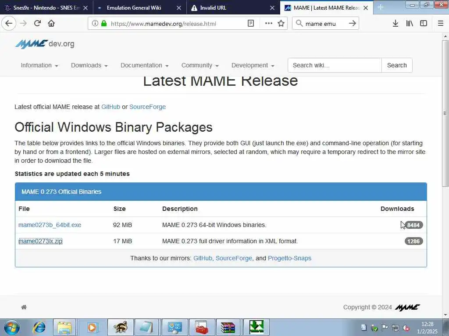
Task: Click the search box magnifier icon
Action: 299,24
